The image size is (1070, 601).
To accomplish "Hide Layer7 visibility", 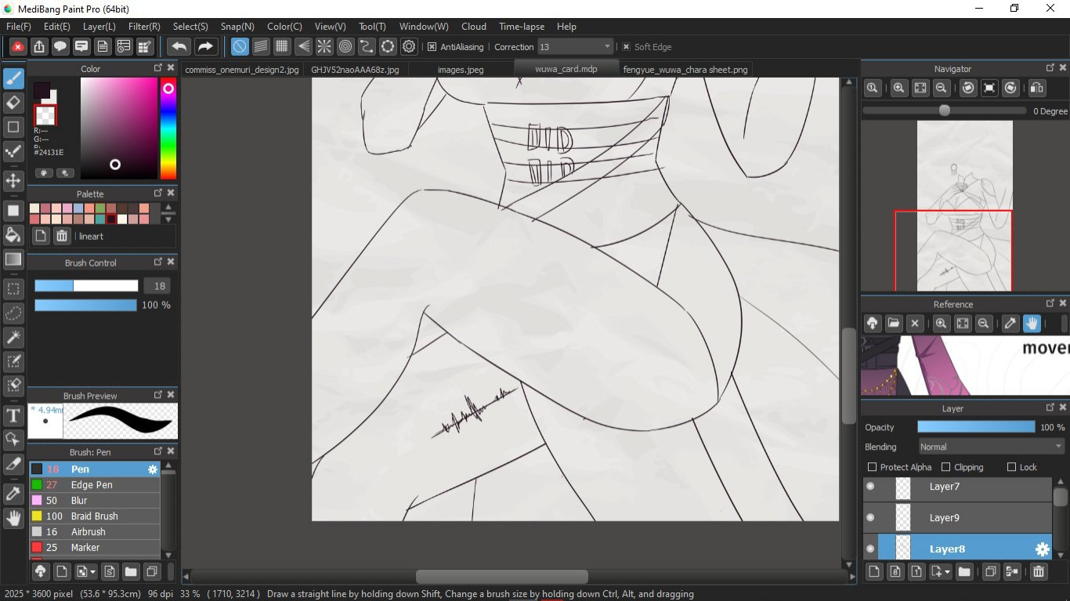I will [870, 487].
